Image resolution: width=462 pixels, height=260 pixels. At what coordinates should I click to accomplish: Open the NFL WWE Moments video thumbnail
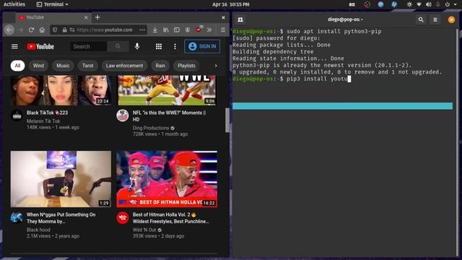[167, 90]
